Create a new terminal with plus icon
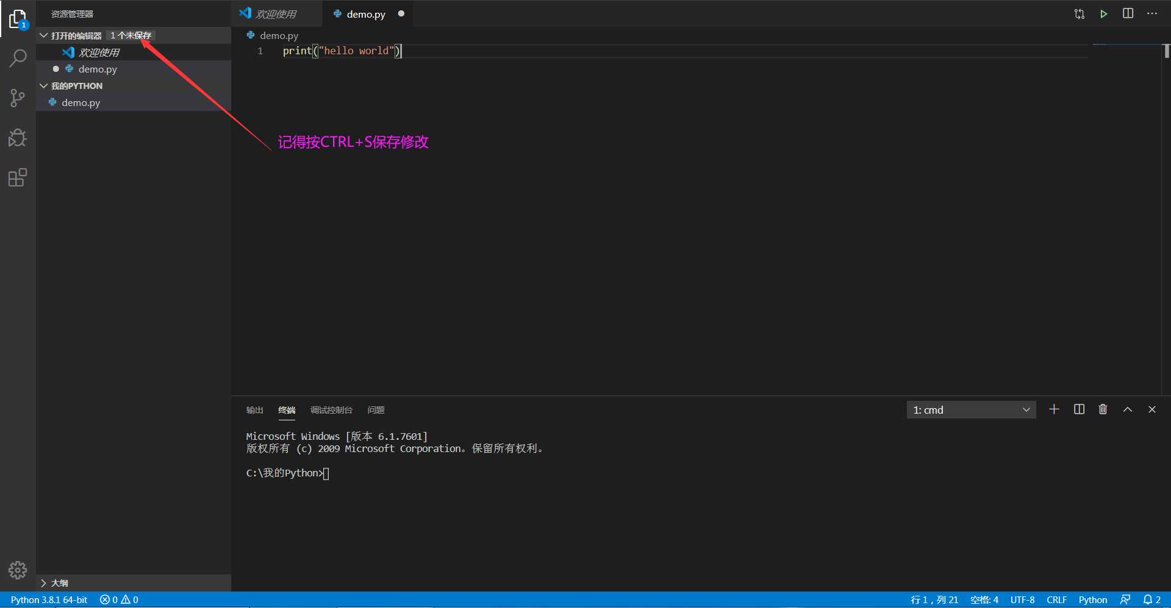 pos(1054,409)
